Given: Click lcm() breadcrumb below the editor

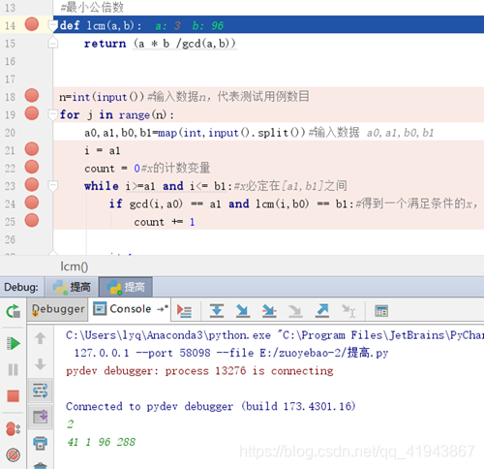Looking at the screenshot, I should (x=74, y=266).
